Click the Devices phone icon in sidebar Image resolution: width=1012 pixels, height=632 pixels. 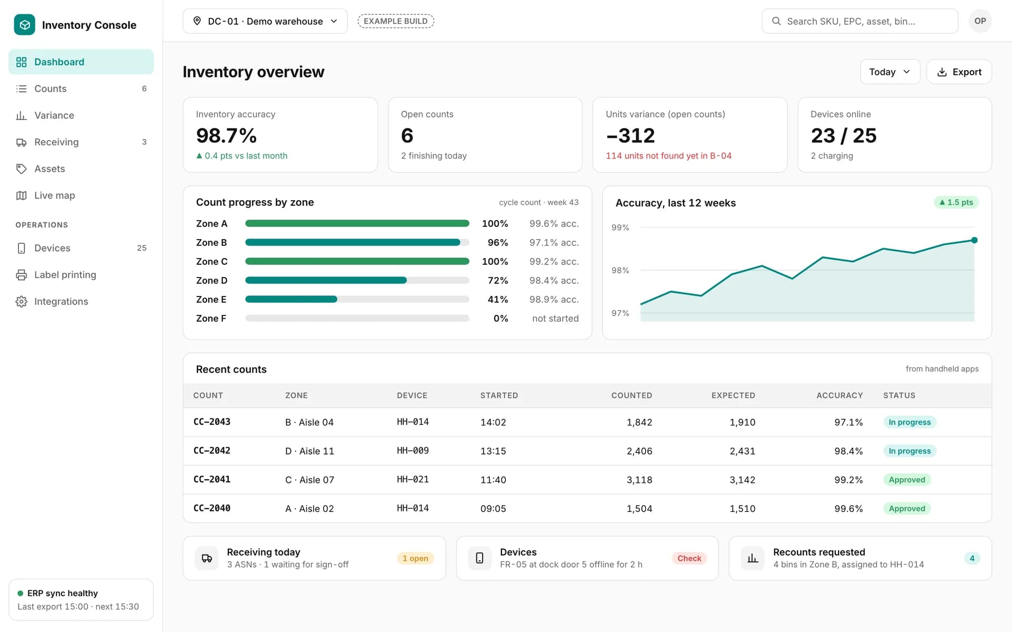pos(21,248)
